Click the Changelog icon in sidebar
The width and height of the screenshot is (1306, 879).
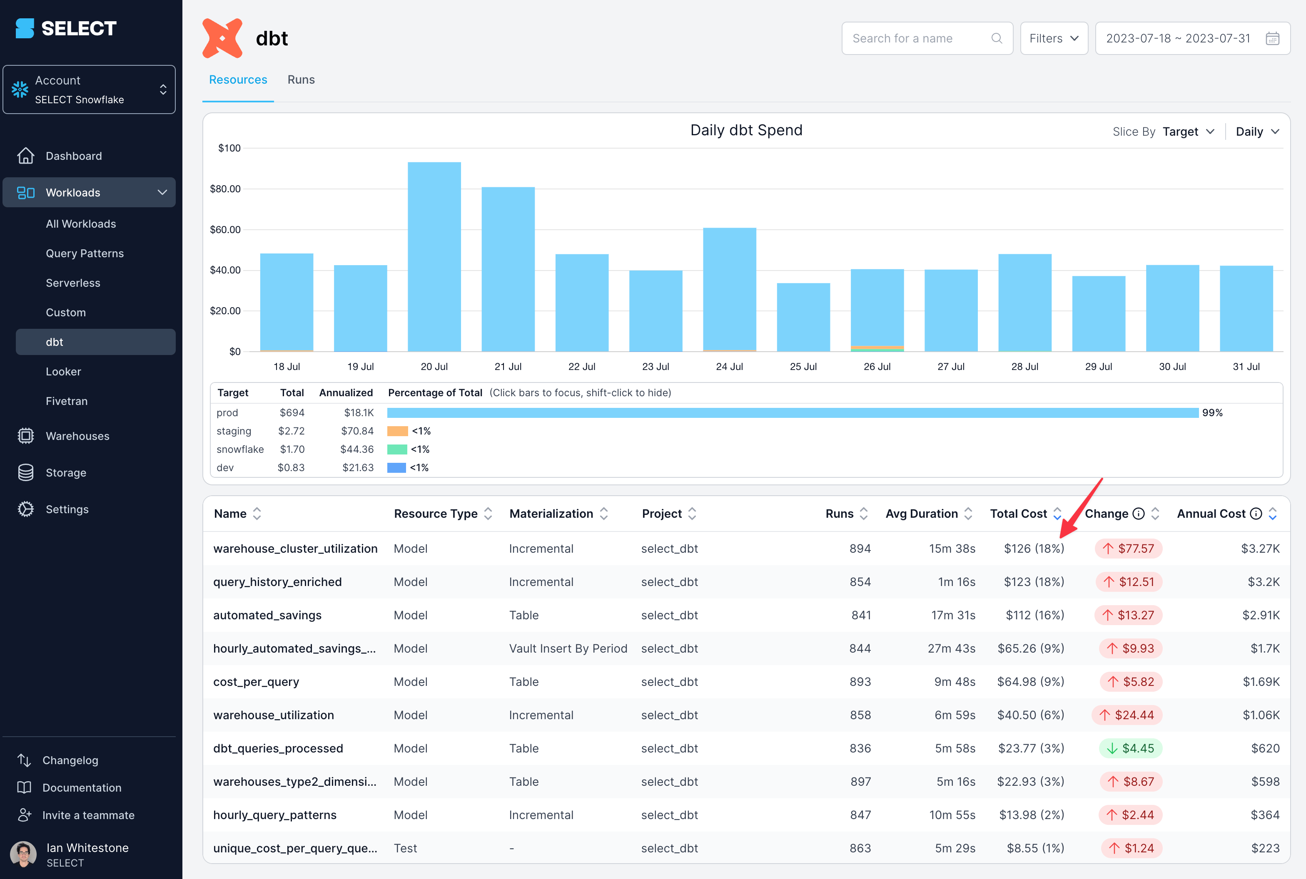point(25,759)
